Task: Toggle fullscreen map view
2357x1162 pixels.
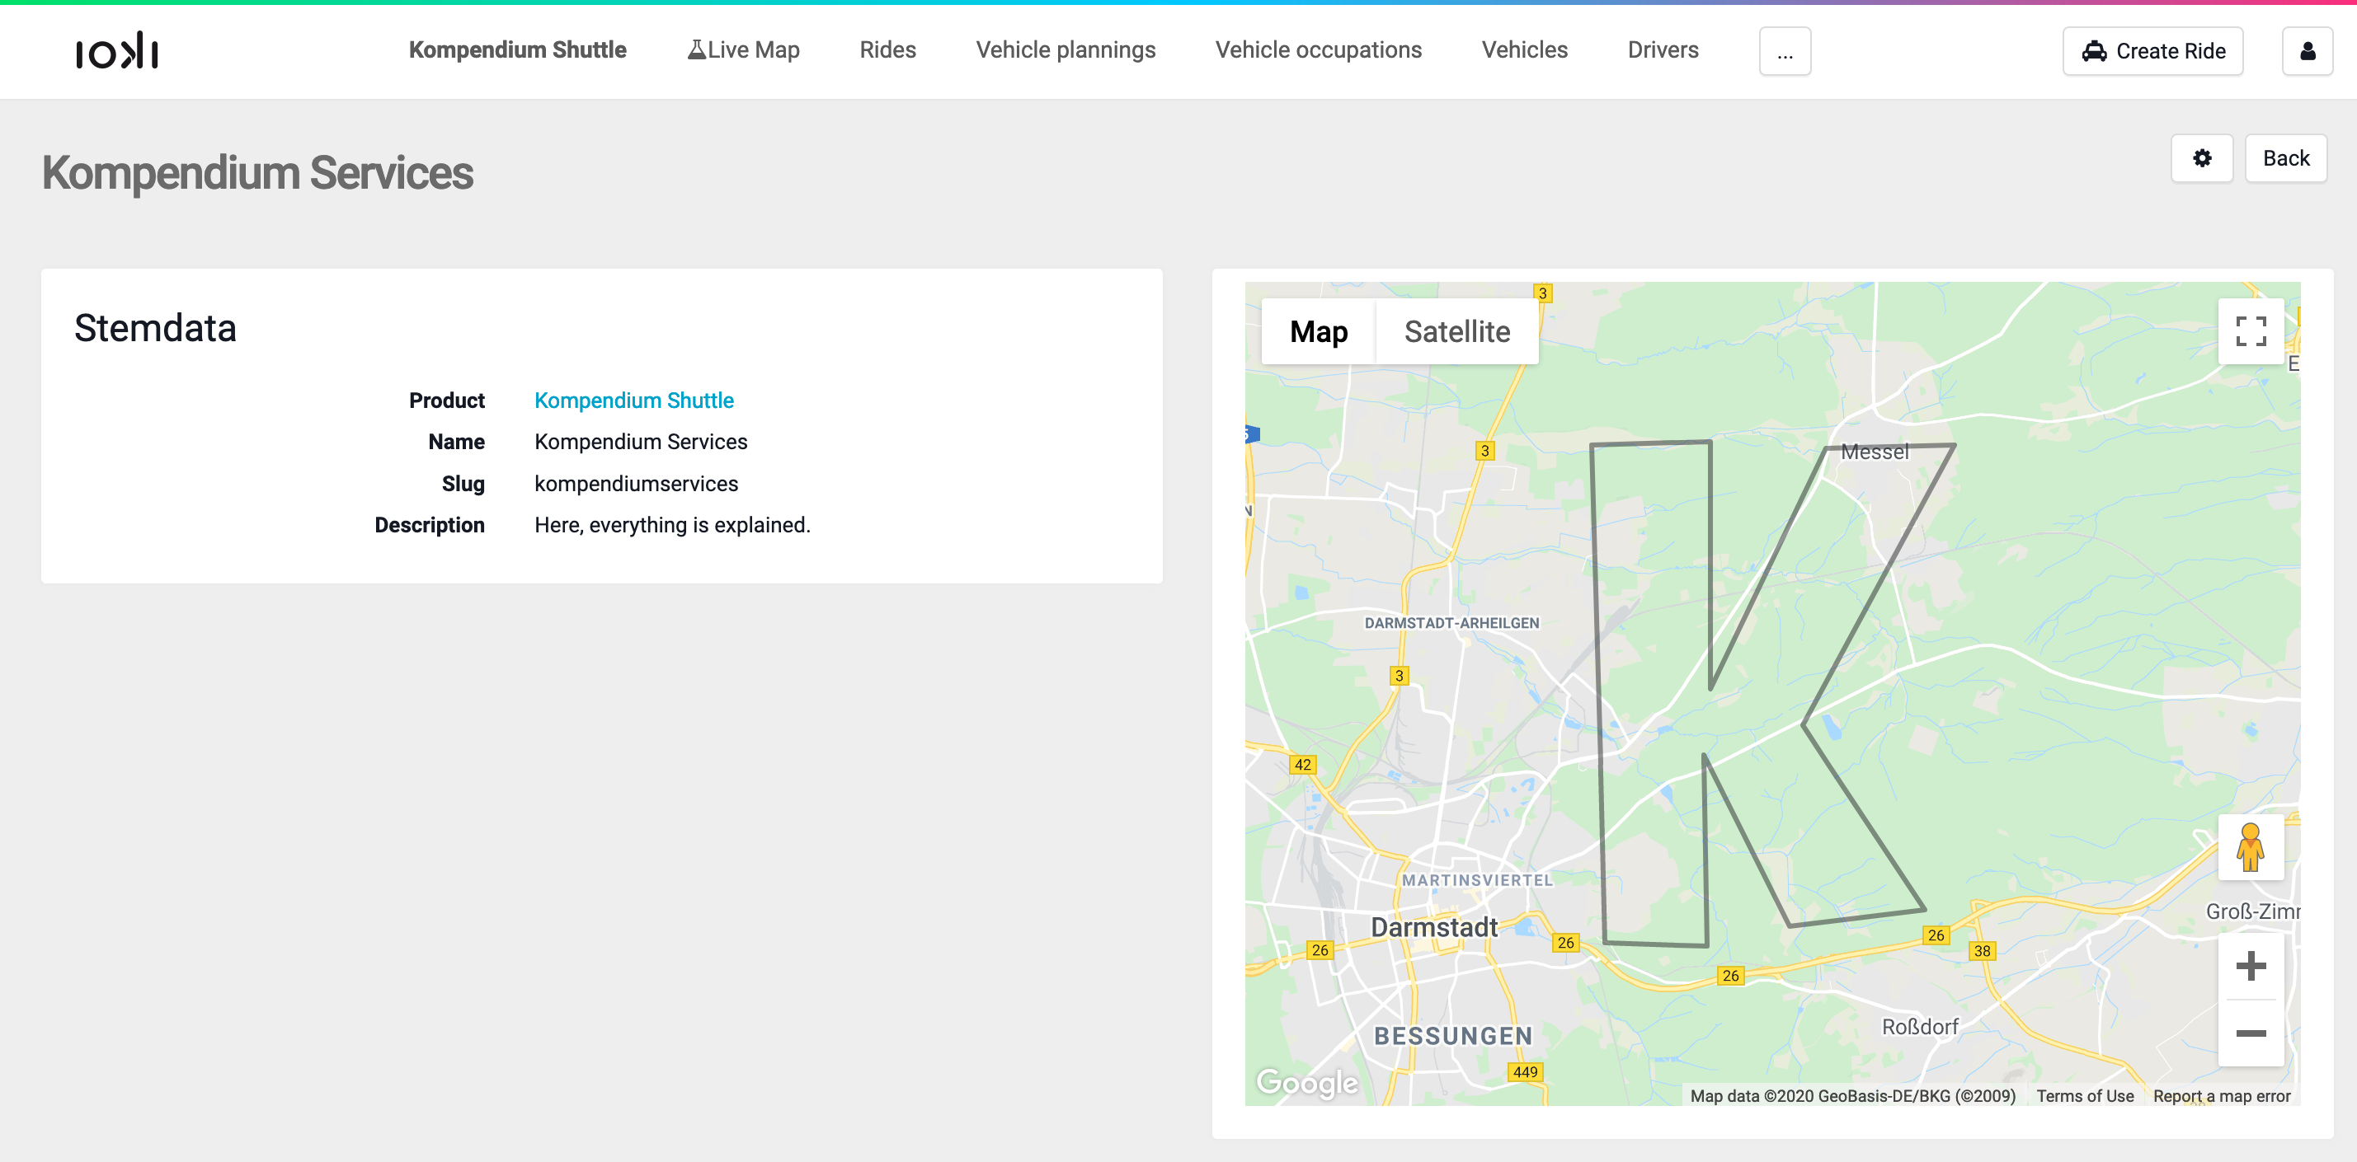Action: [2250, 331]
